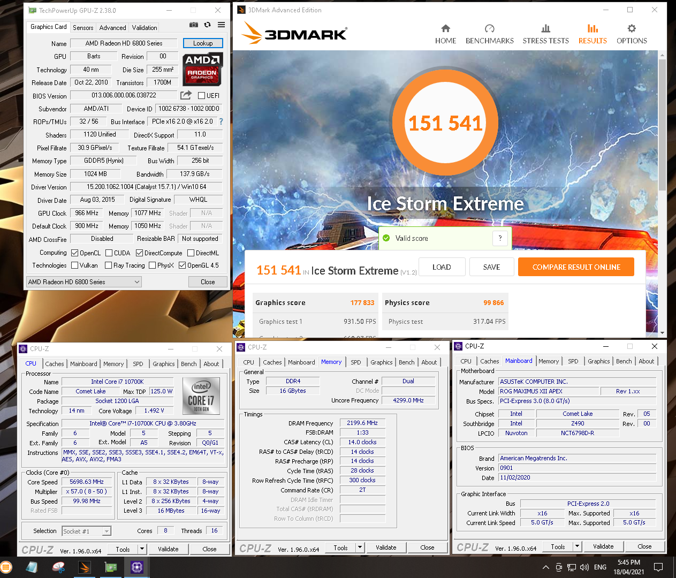
Task: Click the AMD Radeon Graphics logo
Action: pos(203,70)
